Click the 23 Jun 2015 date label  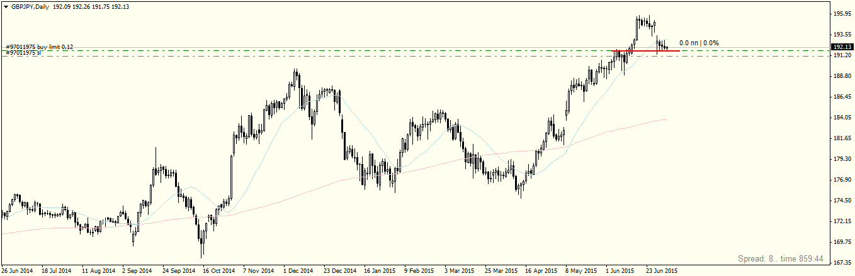pos(662,271)
